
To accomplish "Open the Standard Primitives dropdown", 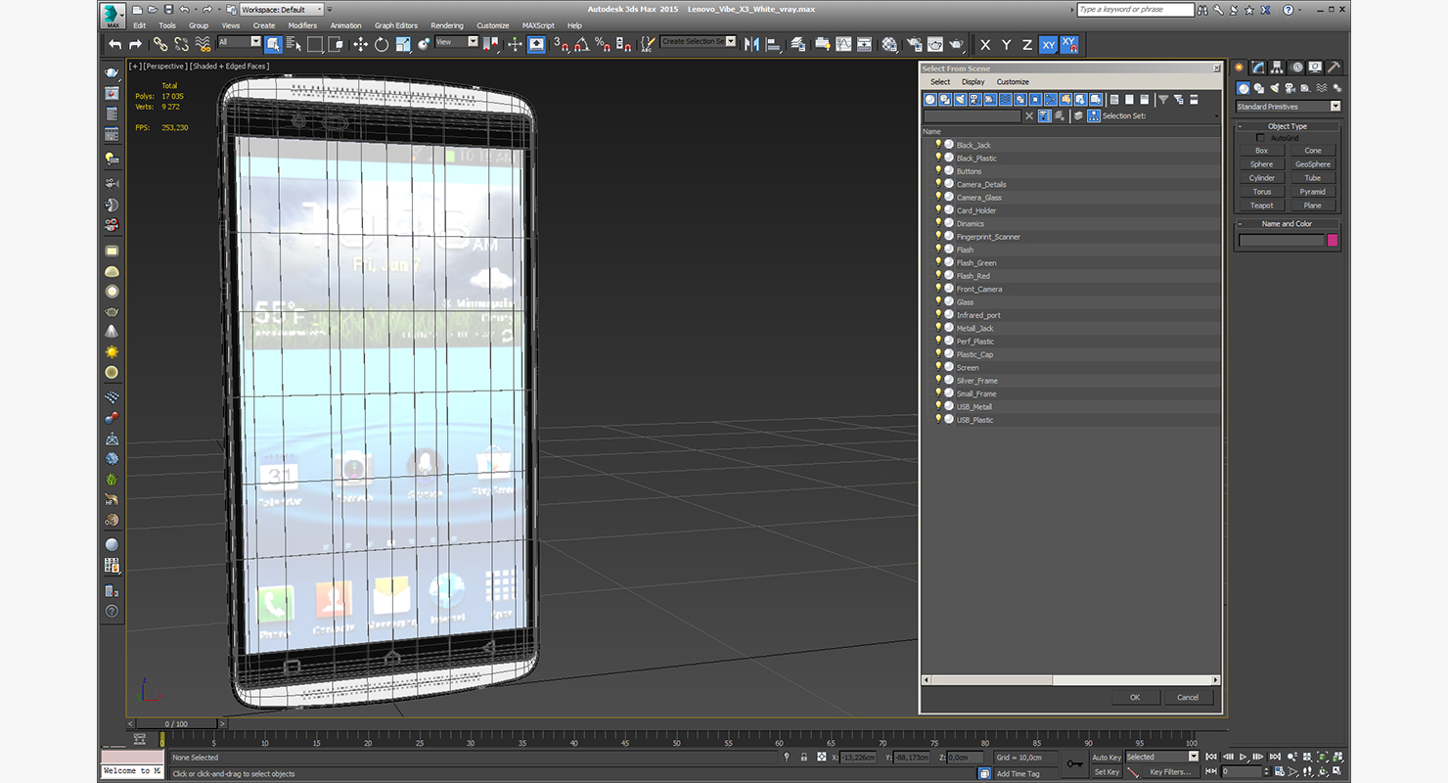I will (x=1288, y=107).
